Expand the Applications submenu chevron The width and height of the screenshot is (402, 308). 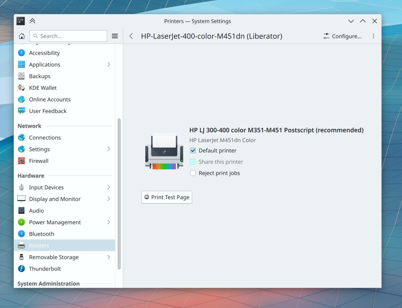(109, 64)
